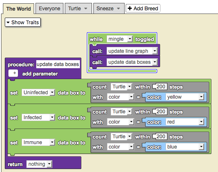Open the Infected data box dropdown
Image resolution: width=218 pixels, height=172 pixels.
(x=38, y=117)
